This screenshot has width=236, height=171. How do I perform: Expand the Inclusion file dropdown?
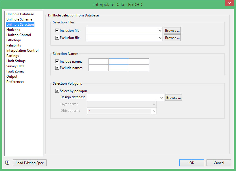tap(160, 31)
